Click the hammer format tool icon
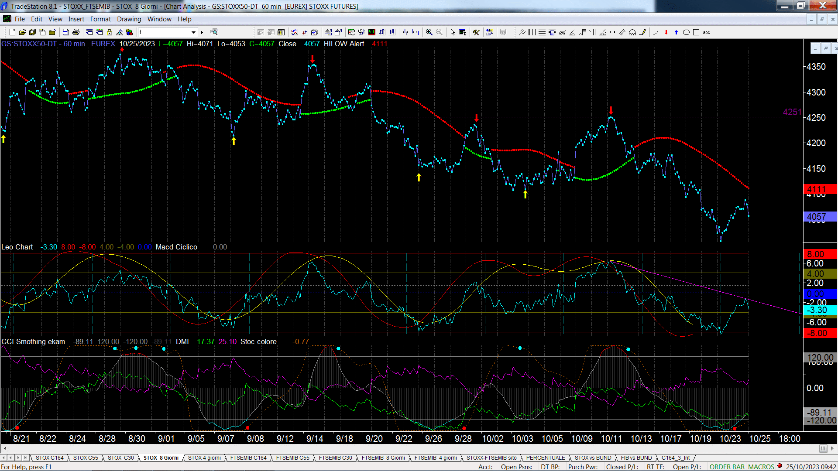The height and width of the screenshot is (471, 838). (476, 32)
